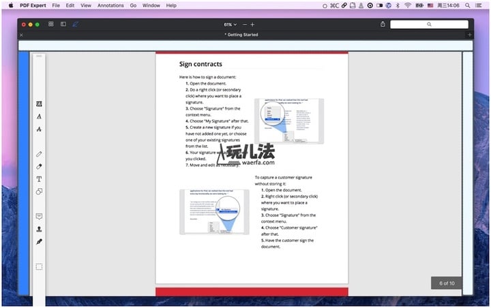Add a new tab with plus button
Viewport: 491px width, 308px height.
point(469,35)
